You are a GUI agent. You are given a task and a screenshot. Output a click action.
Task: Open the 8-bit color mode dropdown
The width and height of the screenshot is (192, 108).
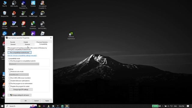coord(19,75)
